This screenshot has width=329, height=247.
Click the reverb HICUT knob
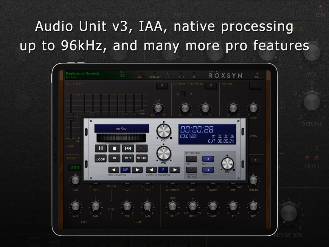(193, 207)
